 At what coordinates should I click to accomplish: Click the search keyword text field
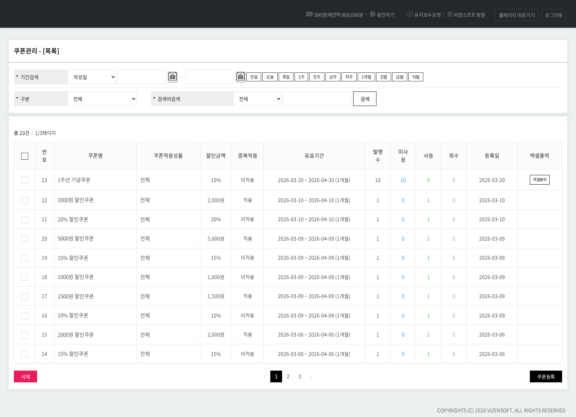click(317, 99)
